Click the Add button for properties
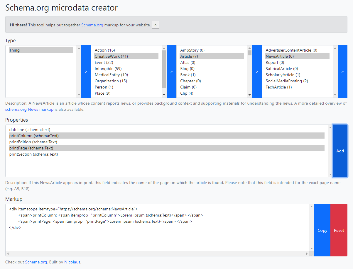The width and height of the screenshot is (353, 269). [340, 151]
